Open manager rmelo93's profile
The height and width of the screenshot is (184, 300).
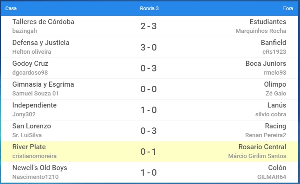pyautogui.click(x=275, y=72)
